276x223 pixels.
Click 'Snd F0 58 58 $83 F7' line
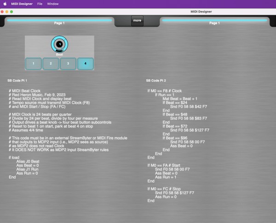pos(189,118)
